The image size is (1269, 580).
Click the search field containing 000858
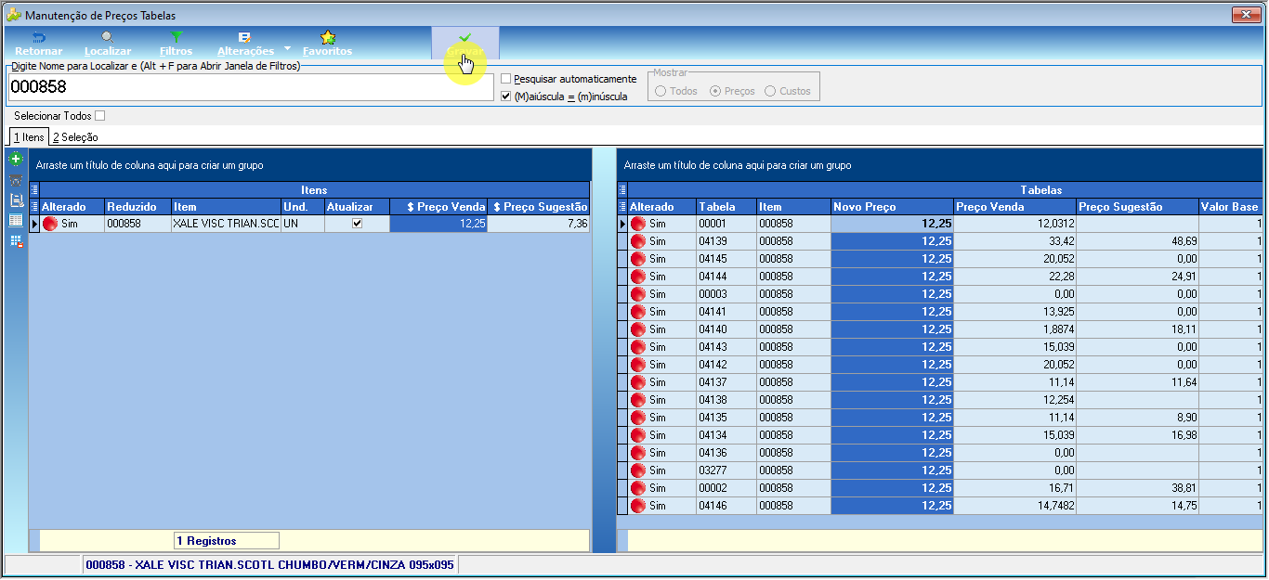click(251, 87)
